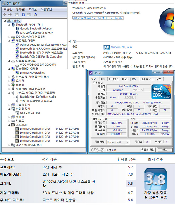Viewport: 175px width, 205px height.
Task: Click the Intel Core i5 inside logo
Action: 161,92
